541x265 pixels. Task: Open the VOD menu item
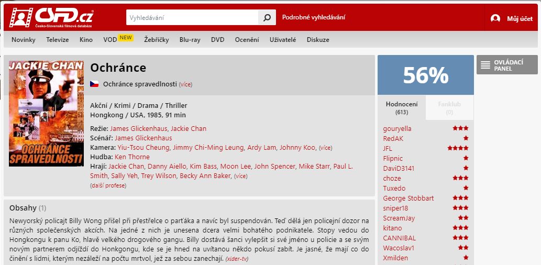pos(110,40)
